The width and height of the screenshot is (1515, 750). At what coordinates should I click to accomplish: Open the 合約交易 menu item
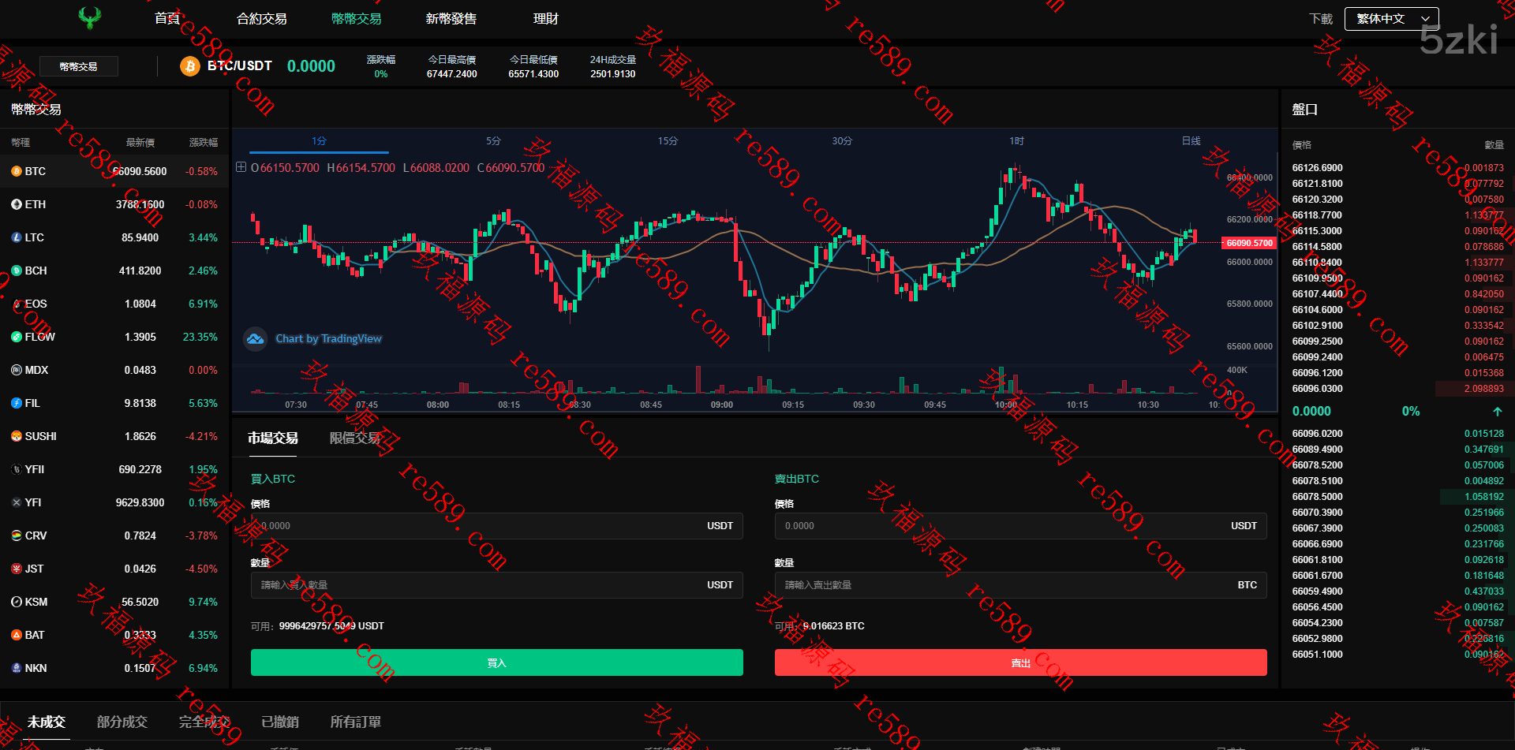pyautogui.click(x=262, y=19)
